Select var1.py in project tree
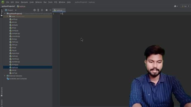The width and height of the screenshot is (191, 107). (x=14, y=73)
